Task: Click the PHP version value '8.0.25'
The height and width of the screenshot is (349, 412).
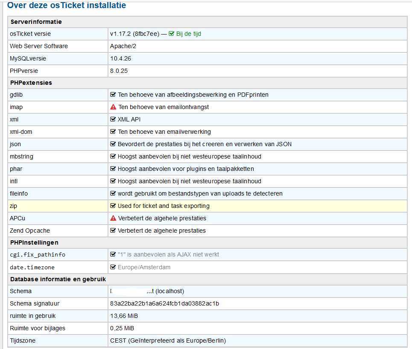Action: point(119,71)
